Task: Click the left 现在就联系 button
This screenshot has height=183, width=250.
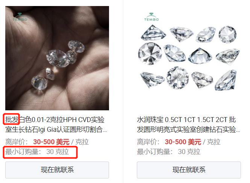Action: tap(57, 170)
